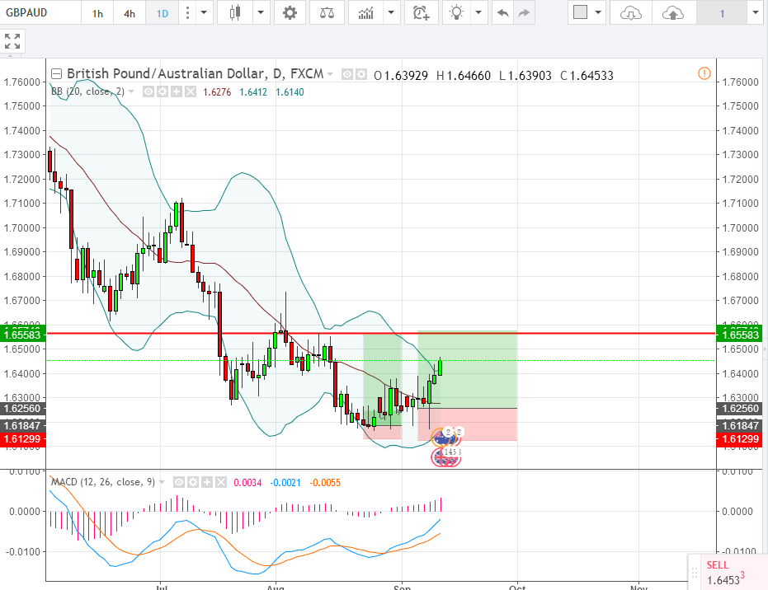Image resolution: width=768 pixels, height=590 pixels.
Task: Click the BB lower value 1.6140
Action: pos(290,92)
